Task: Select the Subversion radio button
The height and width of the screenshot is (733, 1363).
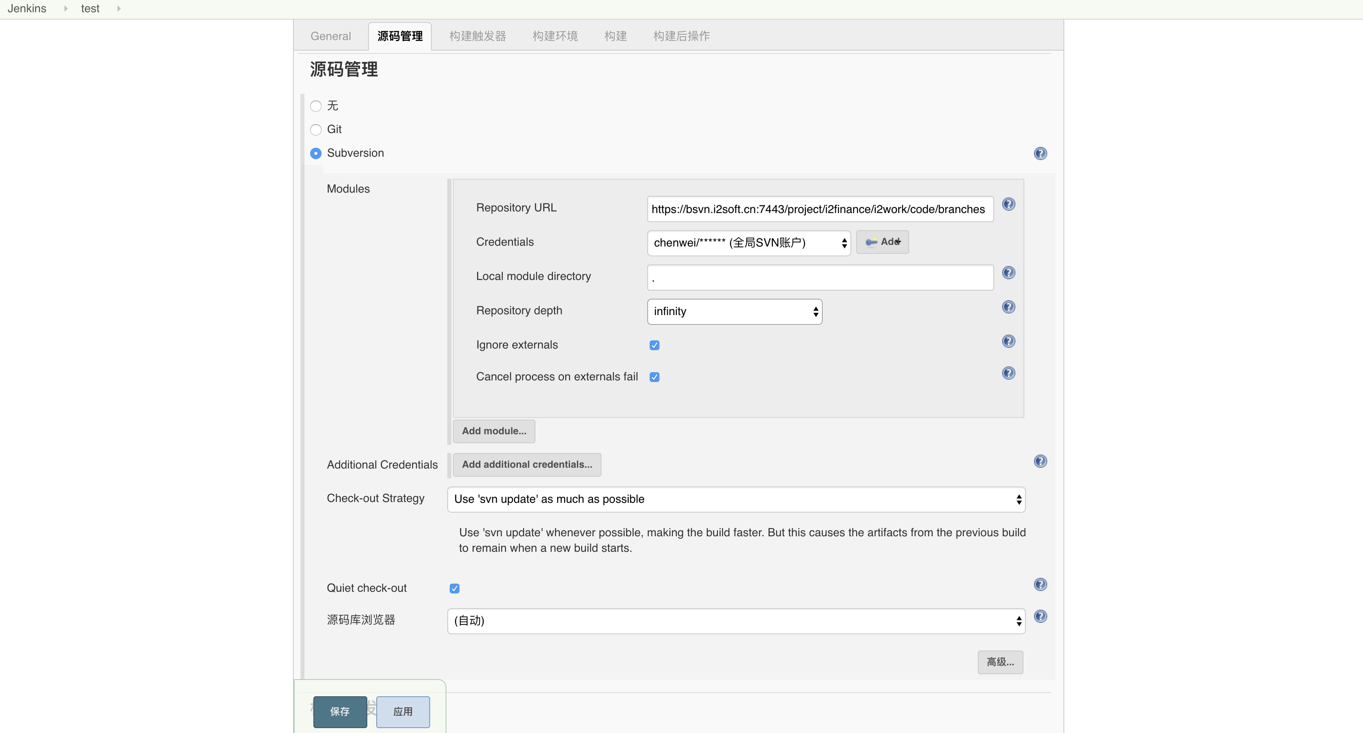Action: point(316,153)
